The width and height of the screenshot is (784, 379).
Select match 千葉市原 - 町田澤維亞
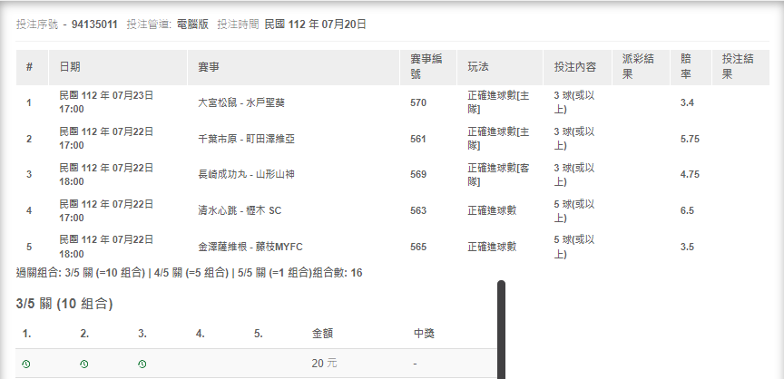pos(247,139)
